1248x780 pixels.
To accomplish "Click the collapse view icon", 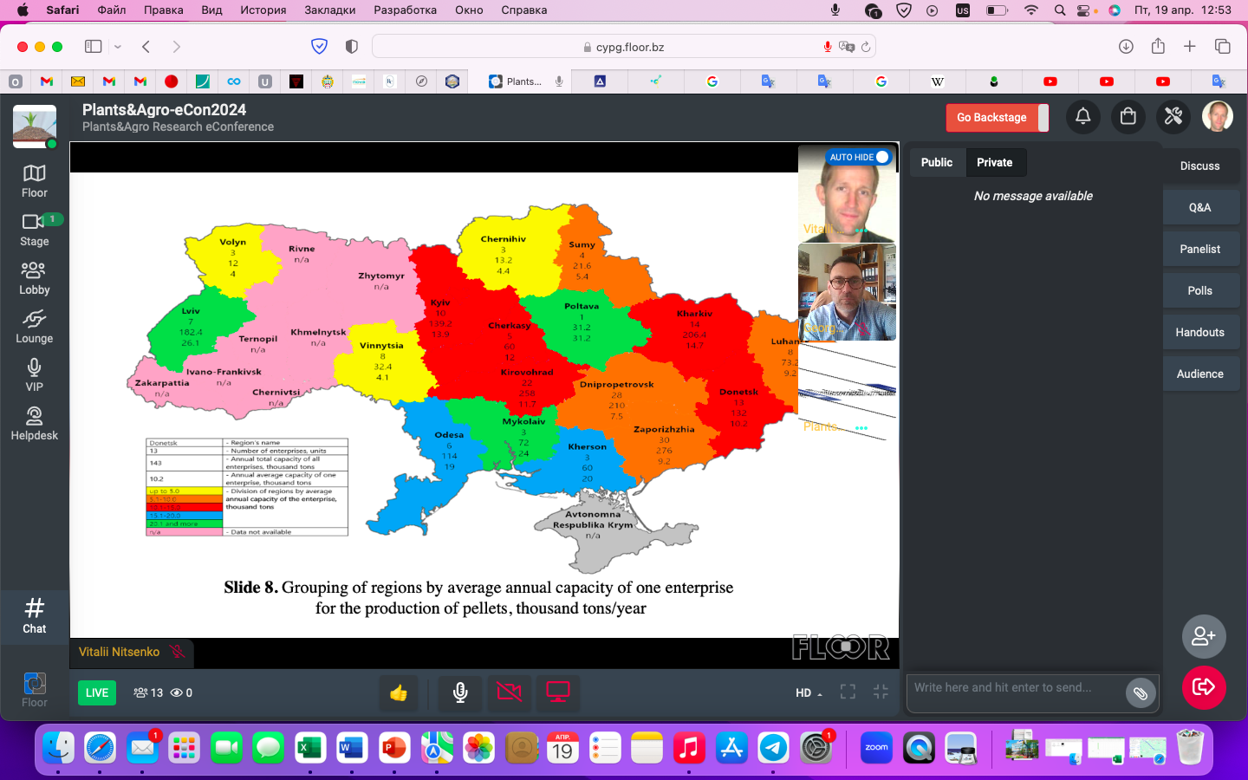I will 881,692.
